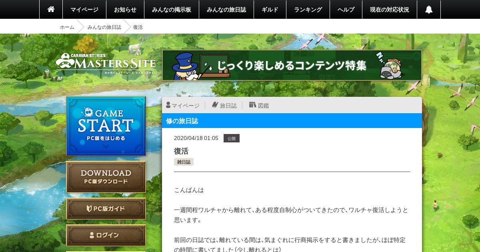
Task: Click the 公開 status badge
Action: click(232, 138)
